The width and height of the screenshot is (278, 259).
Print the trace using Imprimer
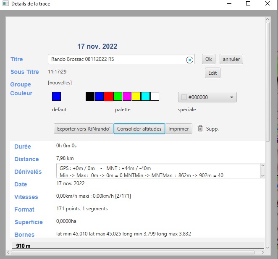178,129
